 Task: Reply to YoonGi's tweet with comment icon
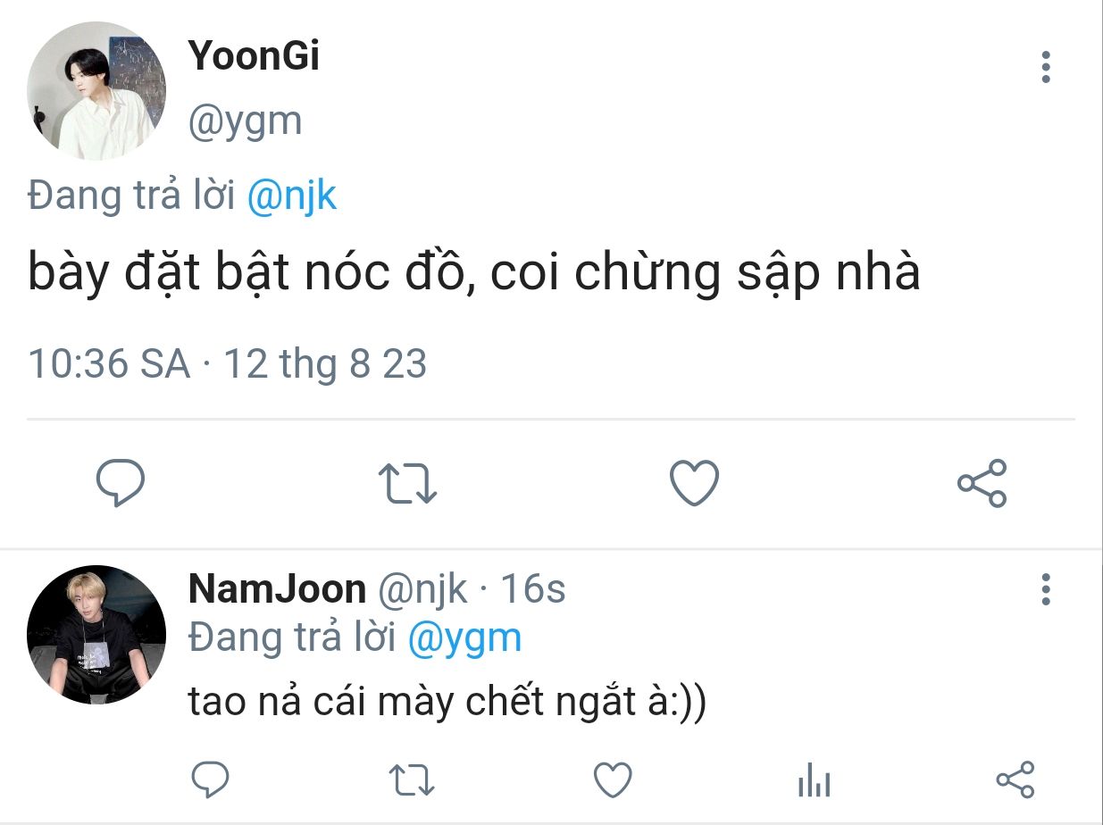coord(121,483)
